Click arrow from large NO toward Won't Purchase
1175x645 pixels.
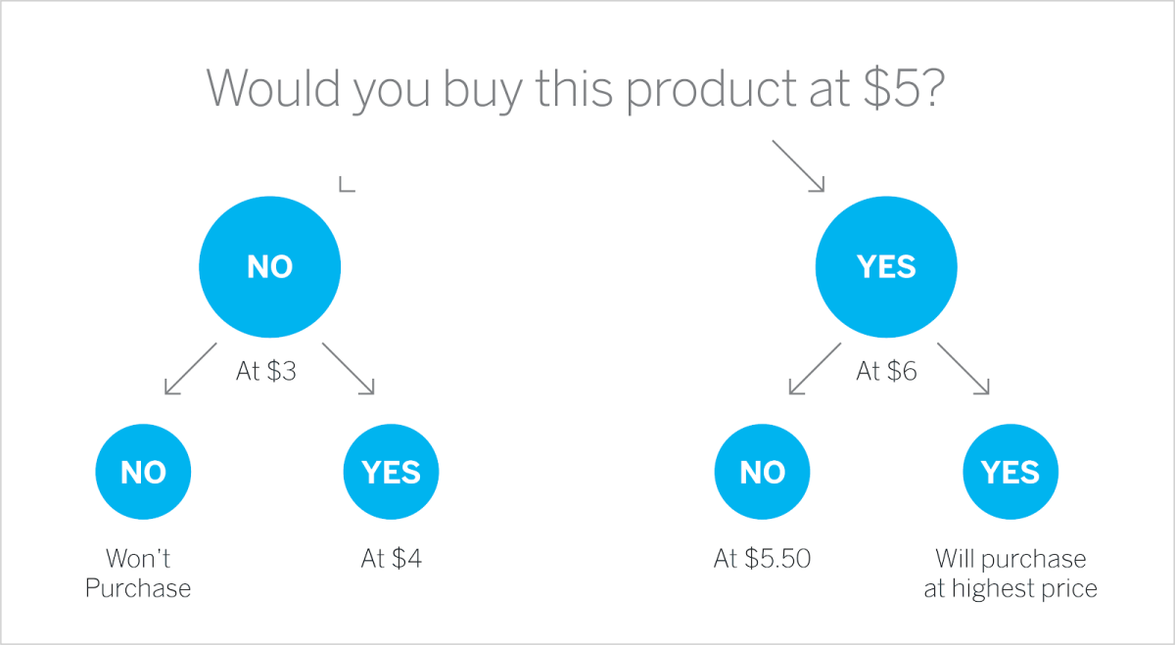(x=191, y=368)
